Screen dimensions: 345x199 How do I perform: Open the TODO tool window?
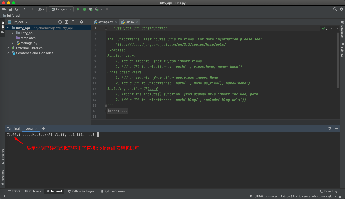(14, 191)
